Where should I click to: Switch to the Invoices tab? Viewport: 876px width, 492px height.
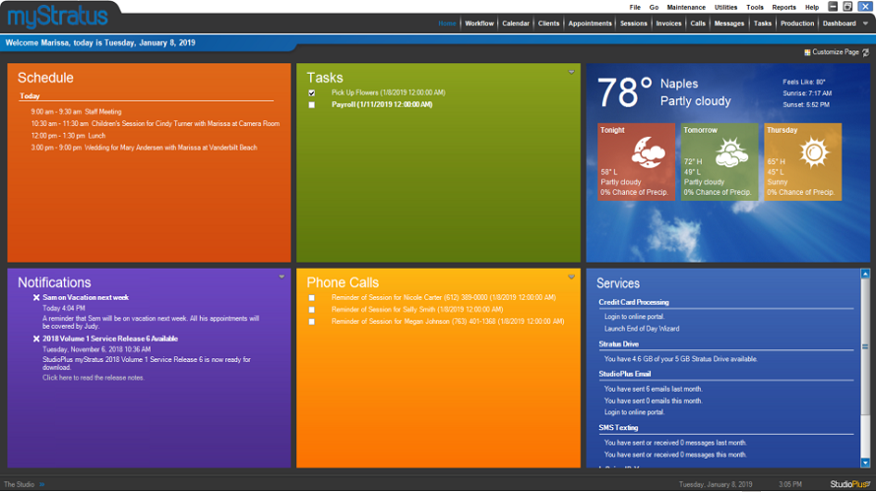668,24
